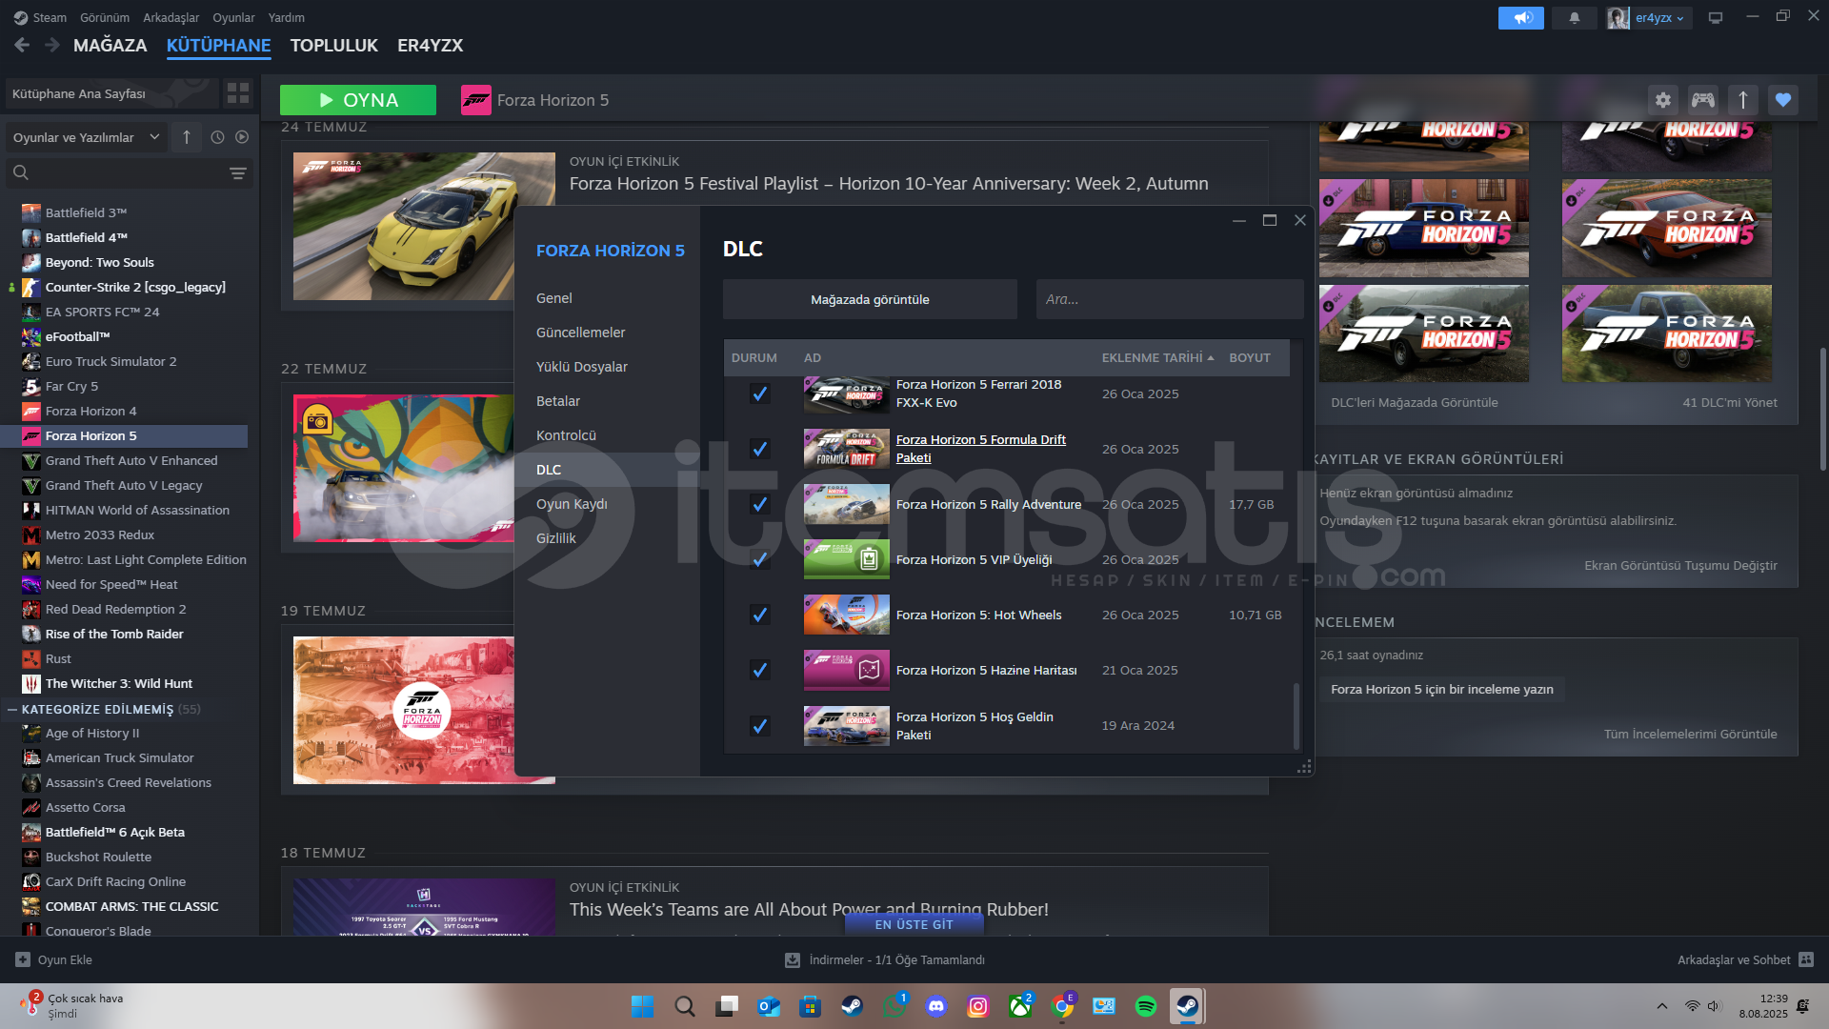The height and width of the screenshot is (1029, 1829).
Task: Collapse KATEGORİZE EDİLMEMİŞ category
Action: (12, 709)
